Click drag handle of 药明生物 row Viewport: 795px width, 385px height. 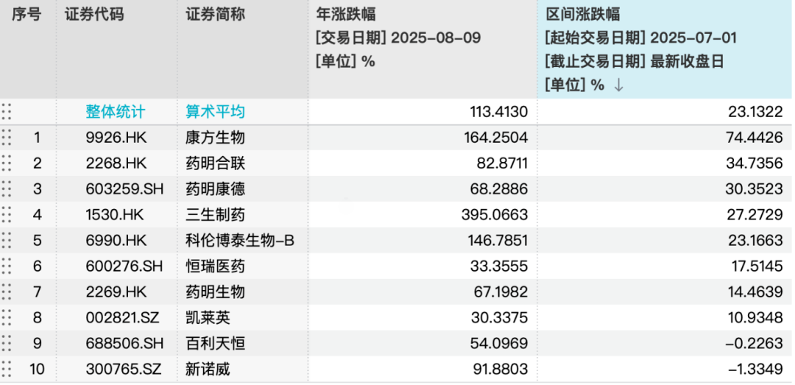click(x=7, y=292)
